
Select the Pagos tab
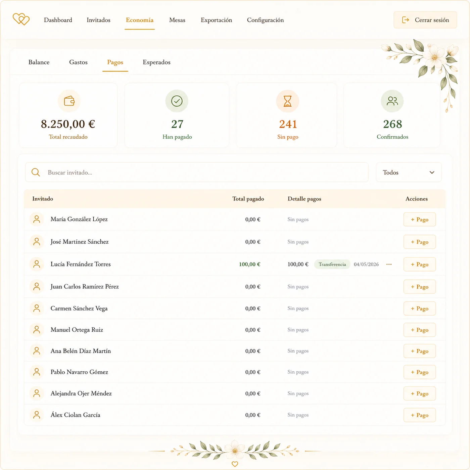[x=115, y=62]
